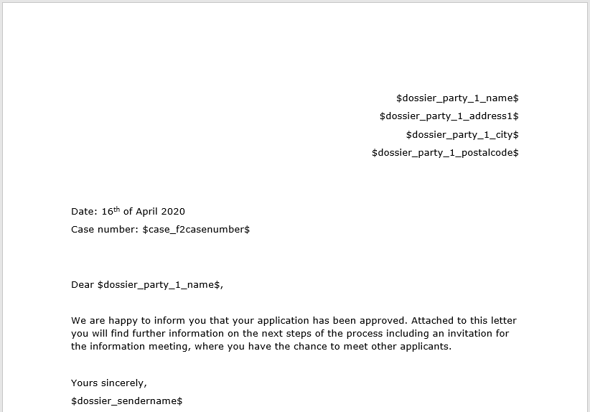Image resolution: width=590 pixels, height=412 pixels.
Task: Click the "Yours sincerely," closing line
Action: coord(108,383)
